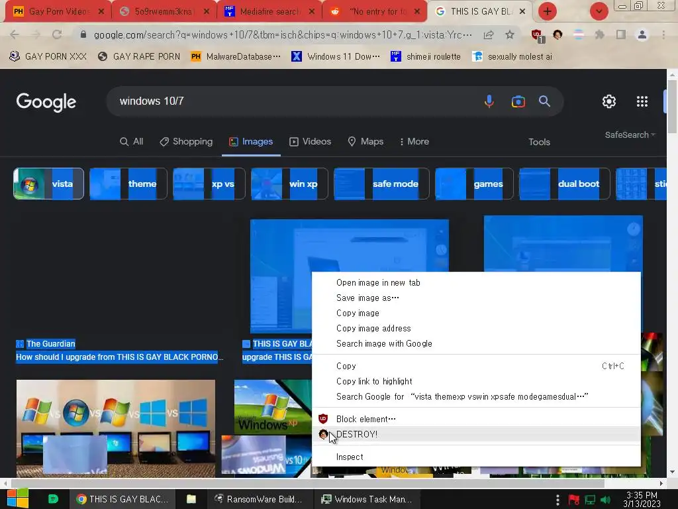678x509 pixels.
Task: Select the xp vs filter chip
Action: [x=209, y=184]
